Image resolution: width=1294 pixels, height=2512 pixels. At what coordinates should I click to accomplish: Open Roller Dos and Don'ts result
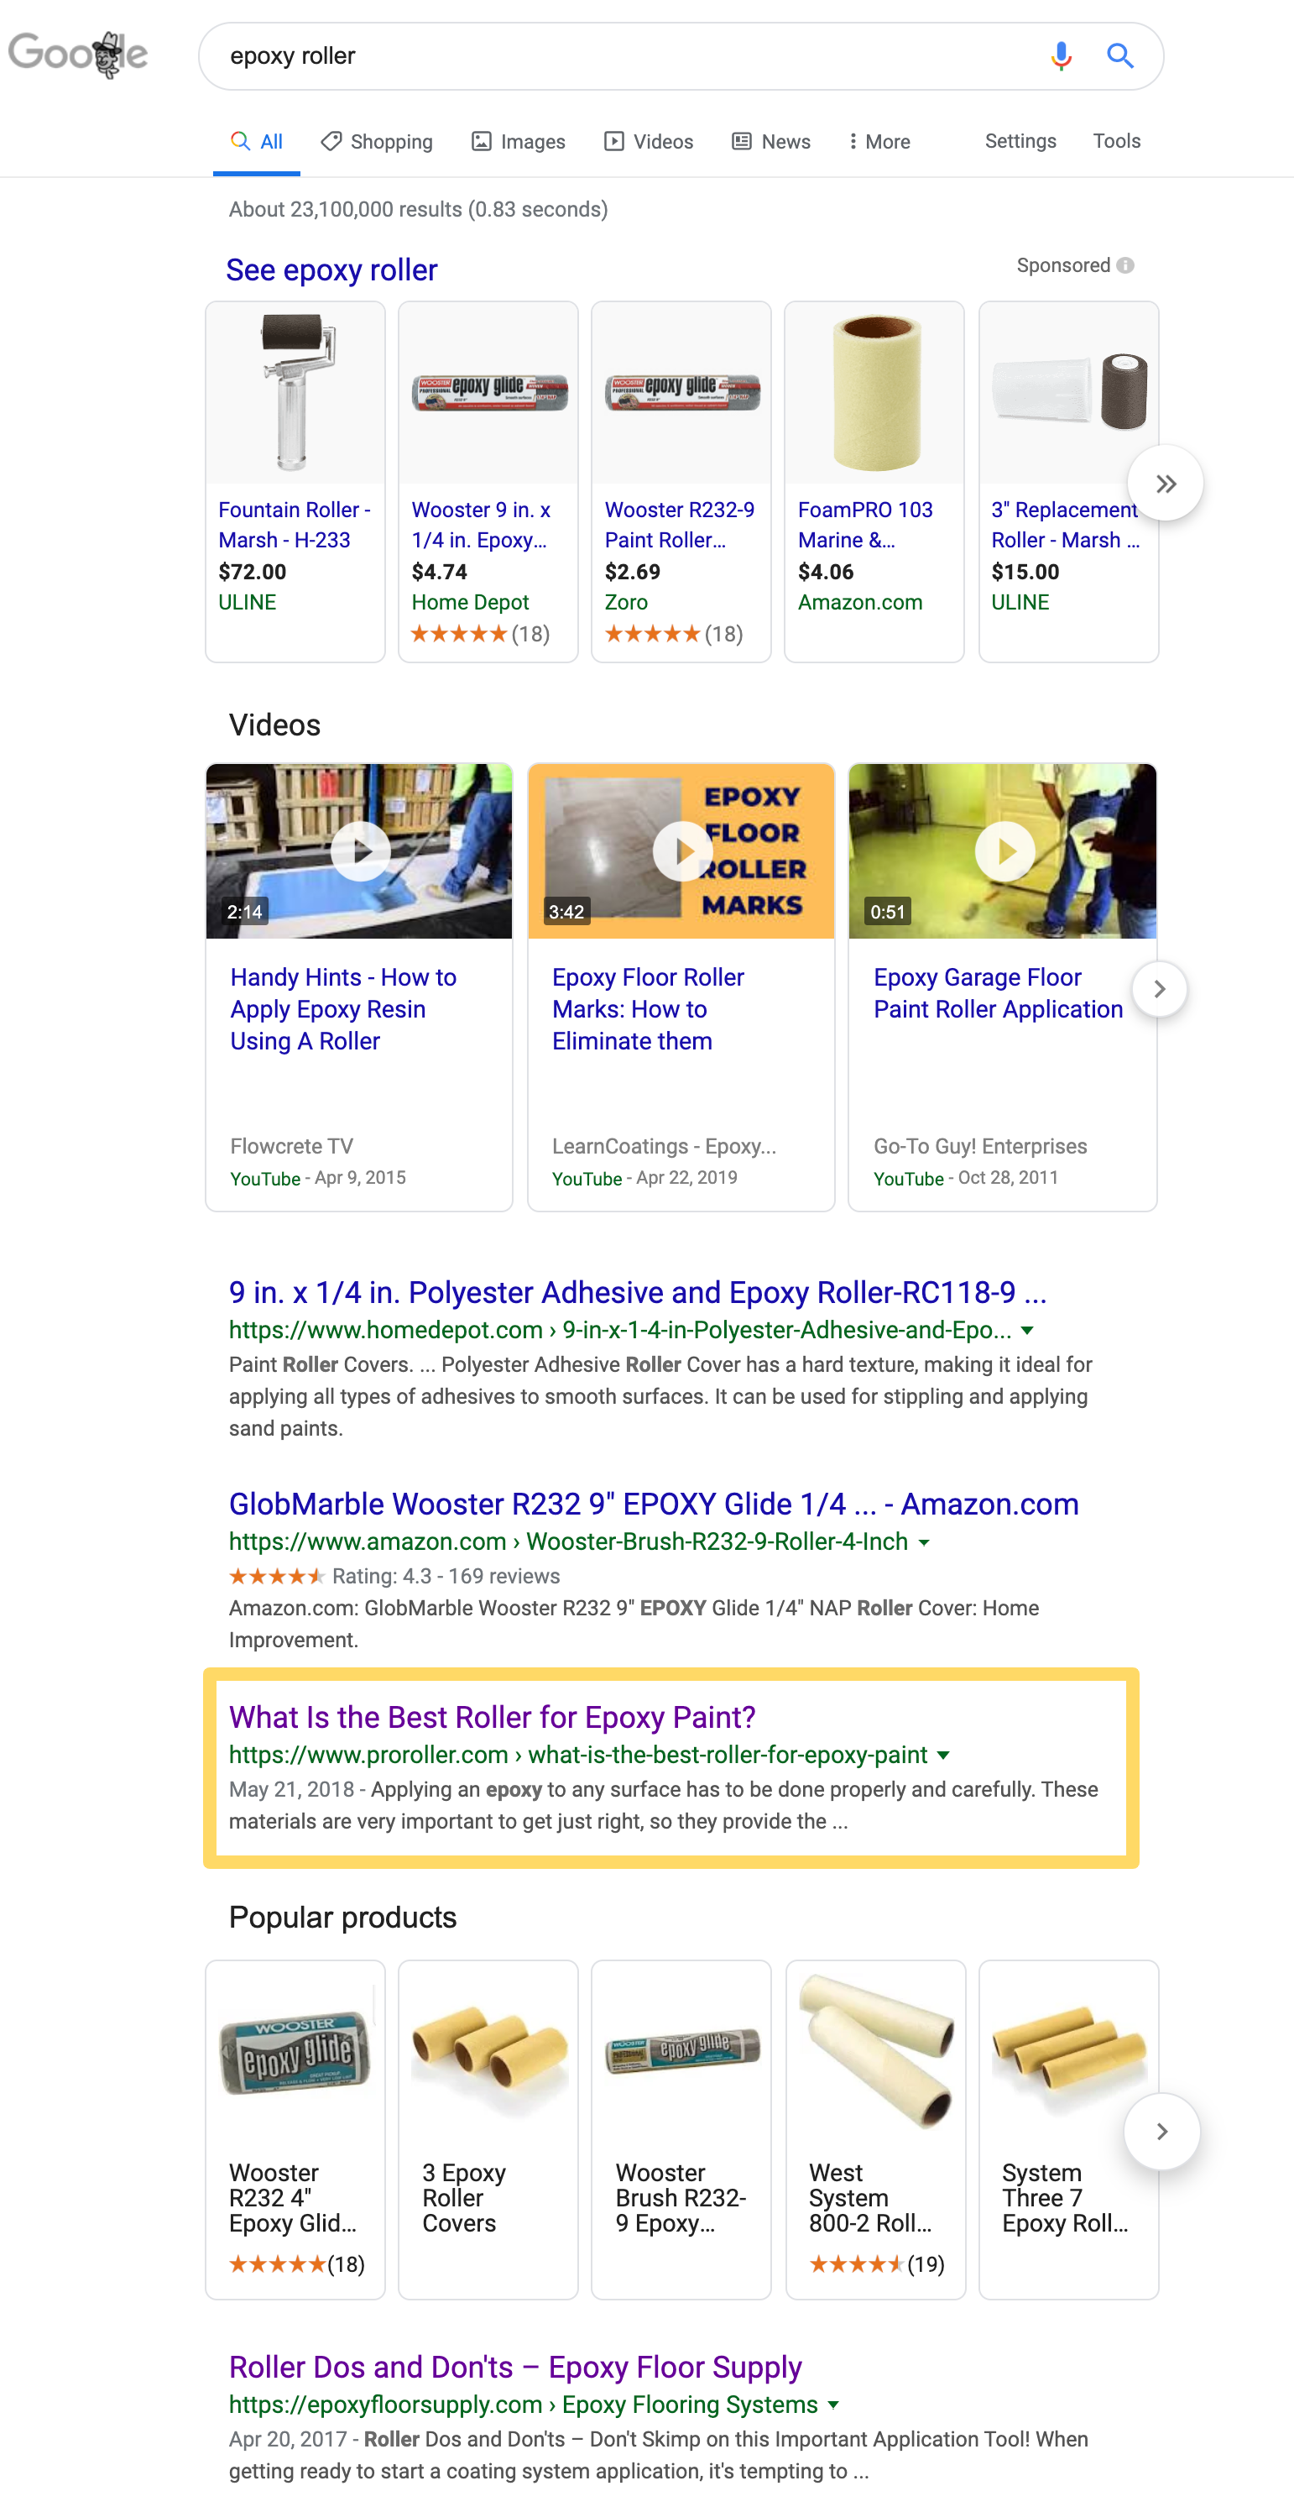click(x=515, y=2367)
